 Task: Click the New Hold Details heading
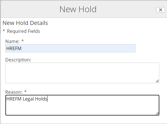(x=25, y=23)
